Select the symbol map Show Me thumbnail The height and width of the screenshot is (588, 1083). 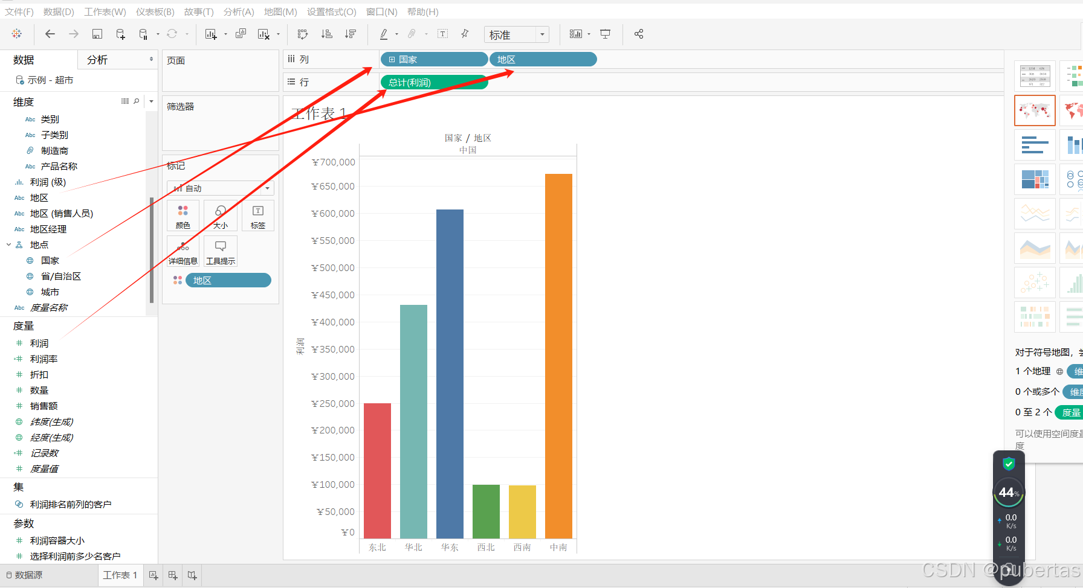pyautogui.click(x=1035, y=110)
